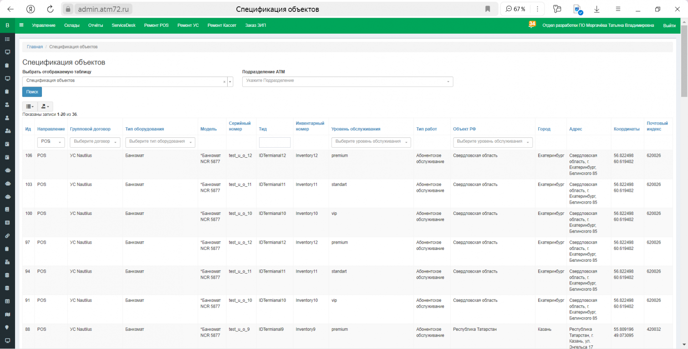This screenshot has height=349, width=688.
Task: Sort table by Серийный номер column header
Action: coord(240,126)
